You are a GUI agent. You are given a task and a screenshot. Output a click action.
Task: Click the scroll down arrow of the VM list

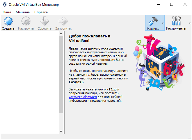(x=61, y=131)
